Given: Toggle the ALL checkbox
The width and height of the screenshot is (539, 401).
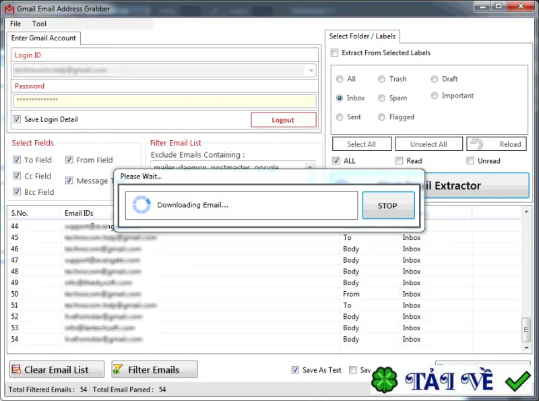Looking at the screenshot, I should pos(336,160).
